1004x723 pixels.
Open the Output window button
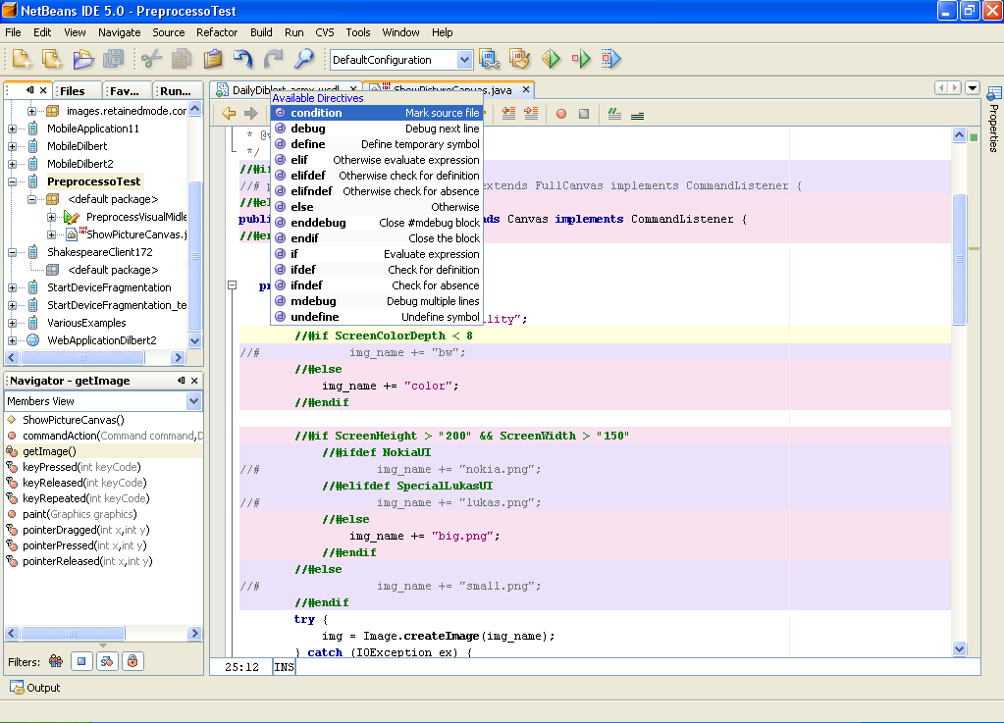[x=35, y=688]
